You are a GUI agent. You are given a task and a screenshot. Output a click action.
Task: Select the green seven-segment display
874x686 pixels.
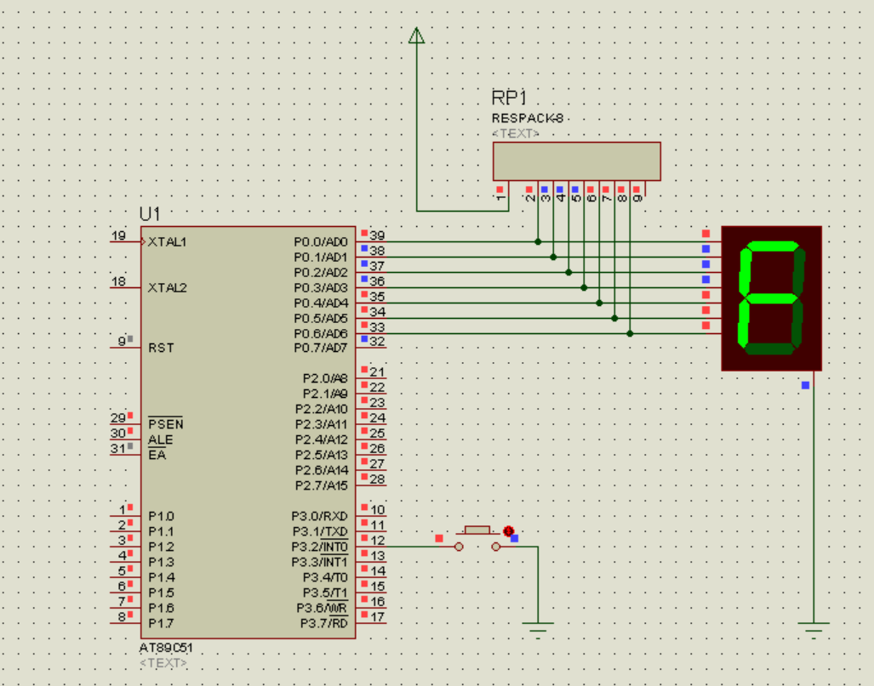[771, 298]
